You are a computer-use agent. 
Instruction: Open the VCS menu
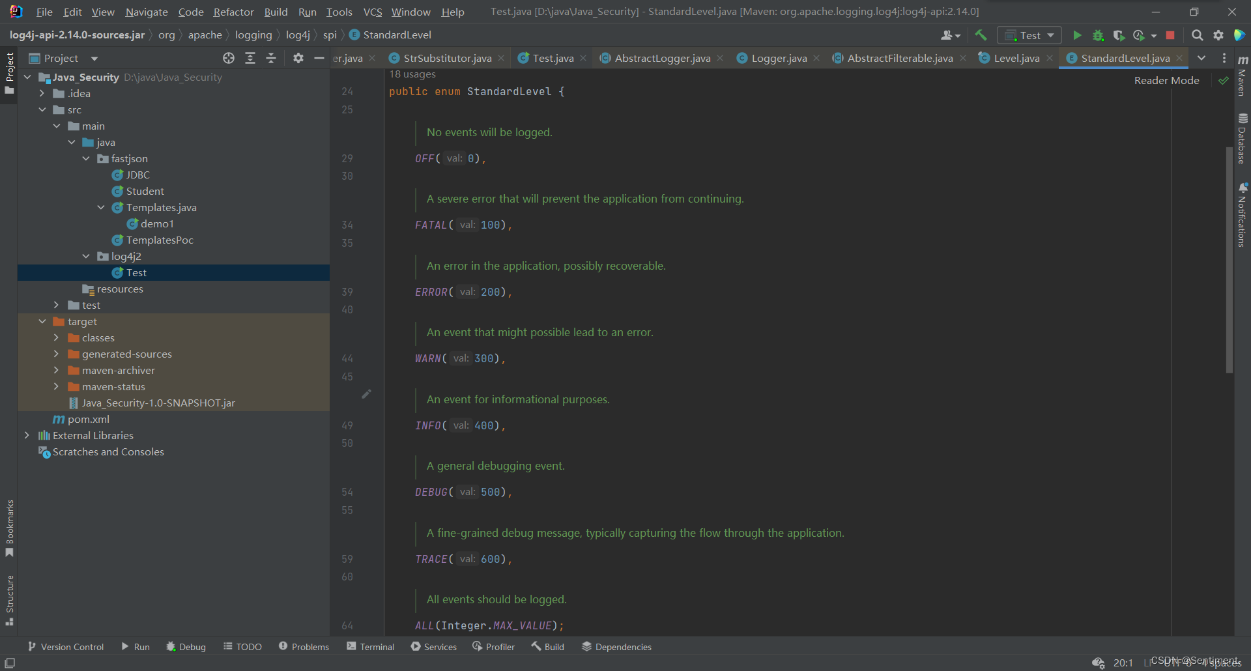(x=373, y=12)
